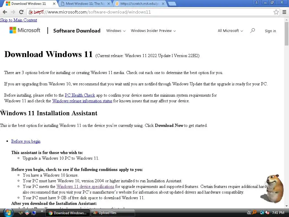Close the scratch.mit.edu tab
The image size is (289, 217).
tap(163, 3)
